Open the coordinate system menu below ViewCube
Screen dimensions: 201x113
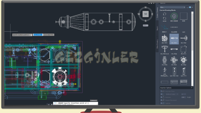coord(145,25)
